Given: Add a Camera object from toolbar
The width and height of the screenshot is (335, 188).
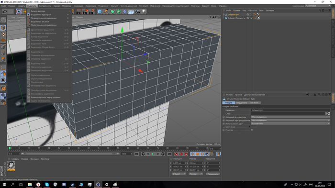Looking at the screenshot, I should pos(137,11).
